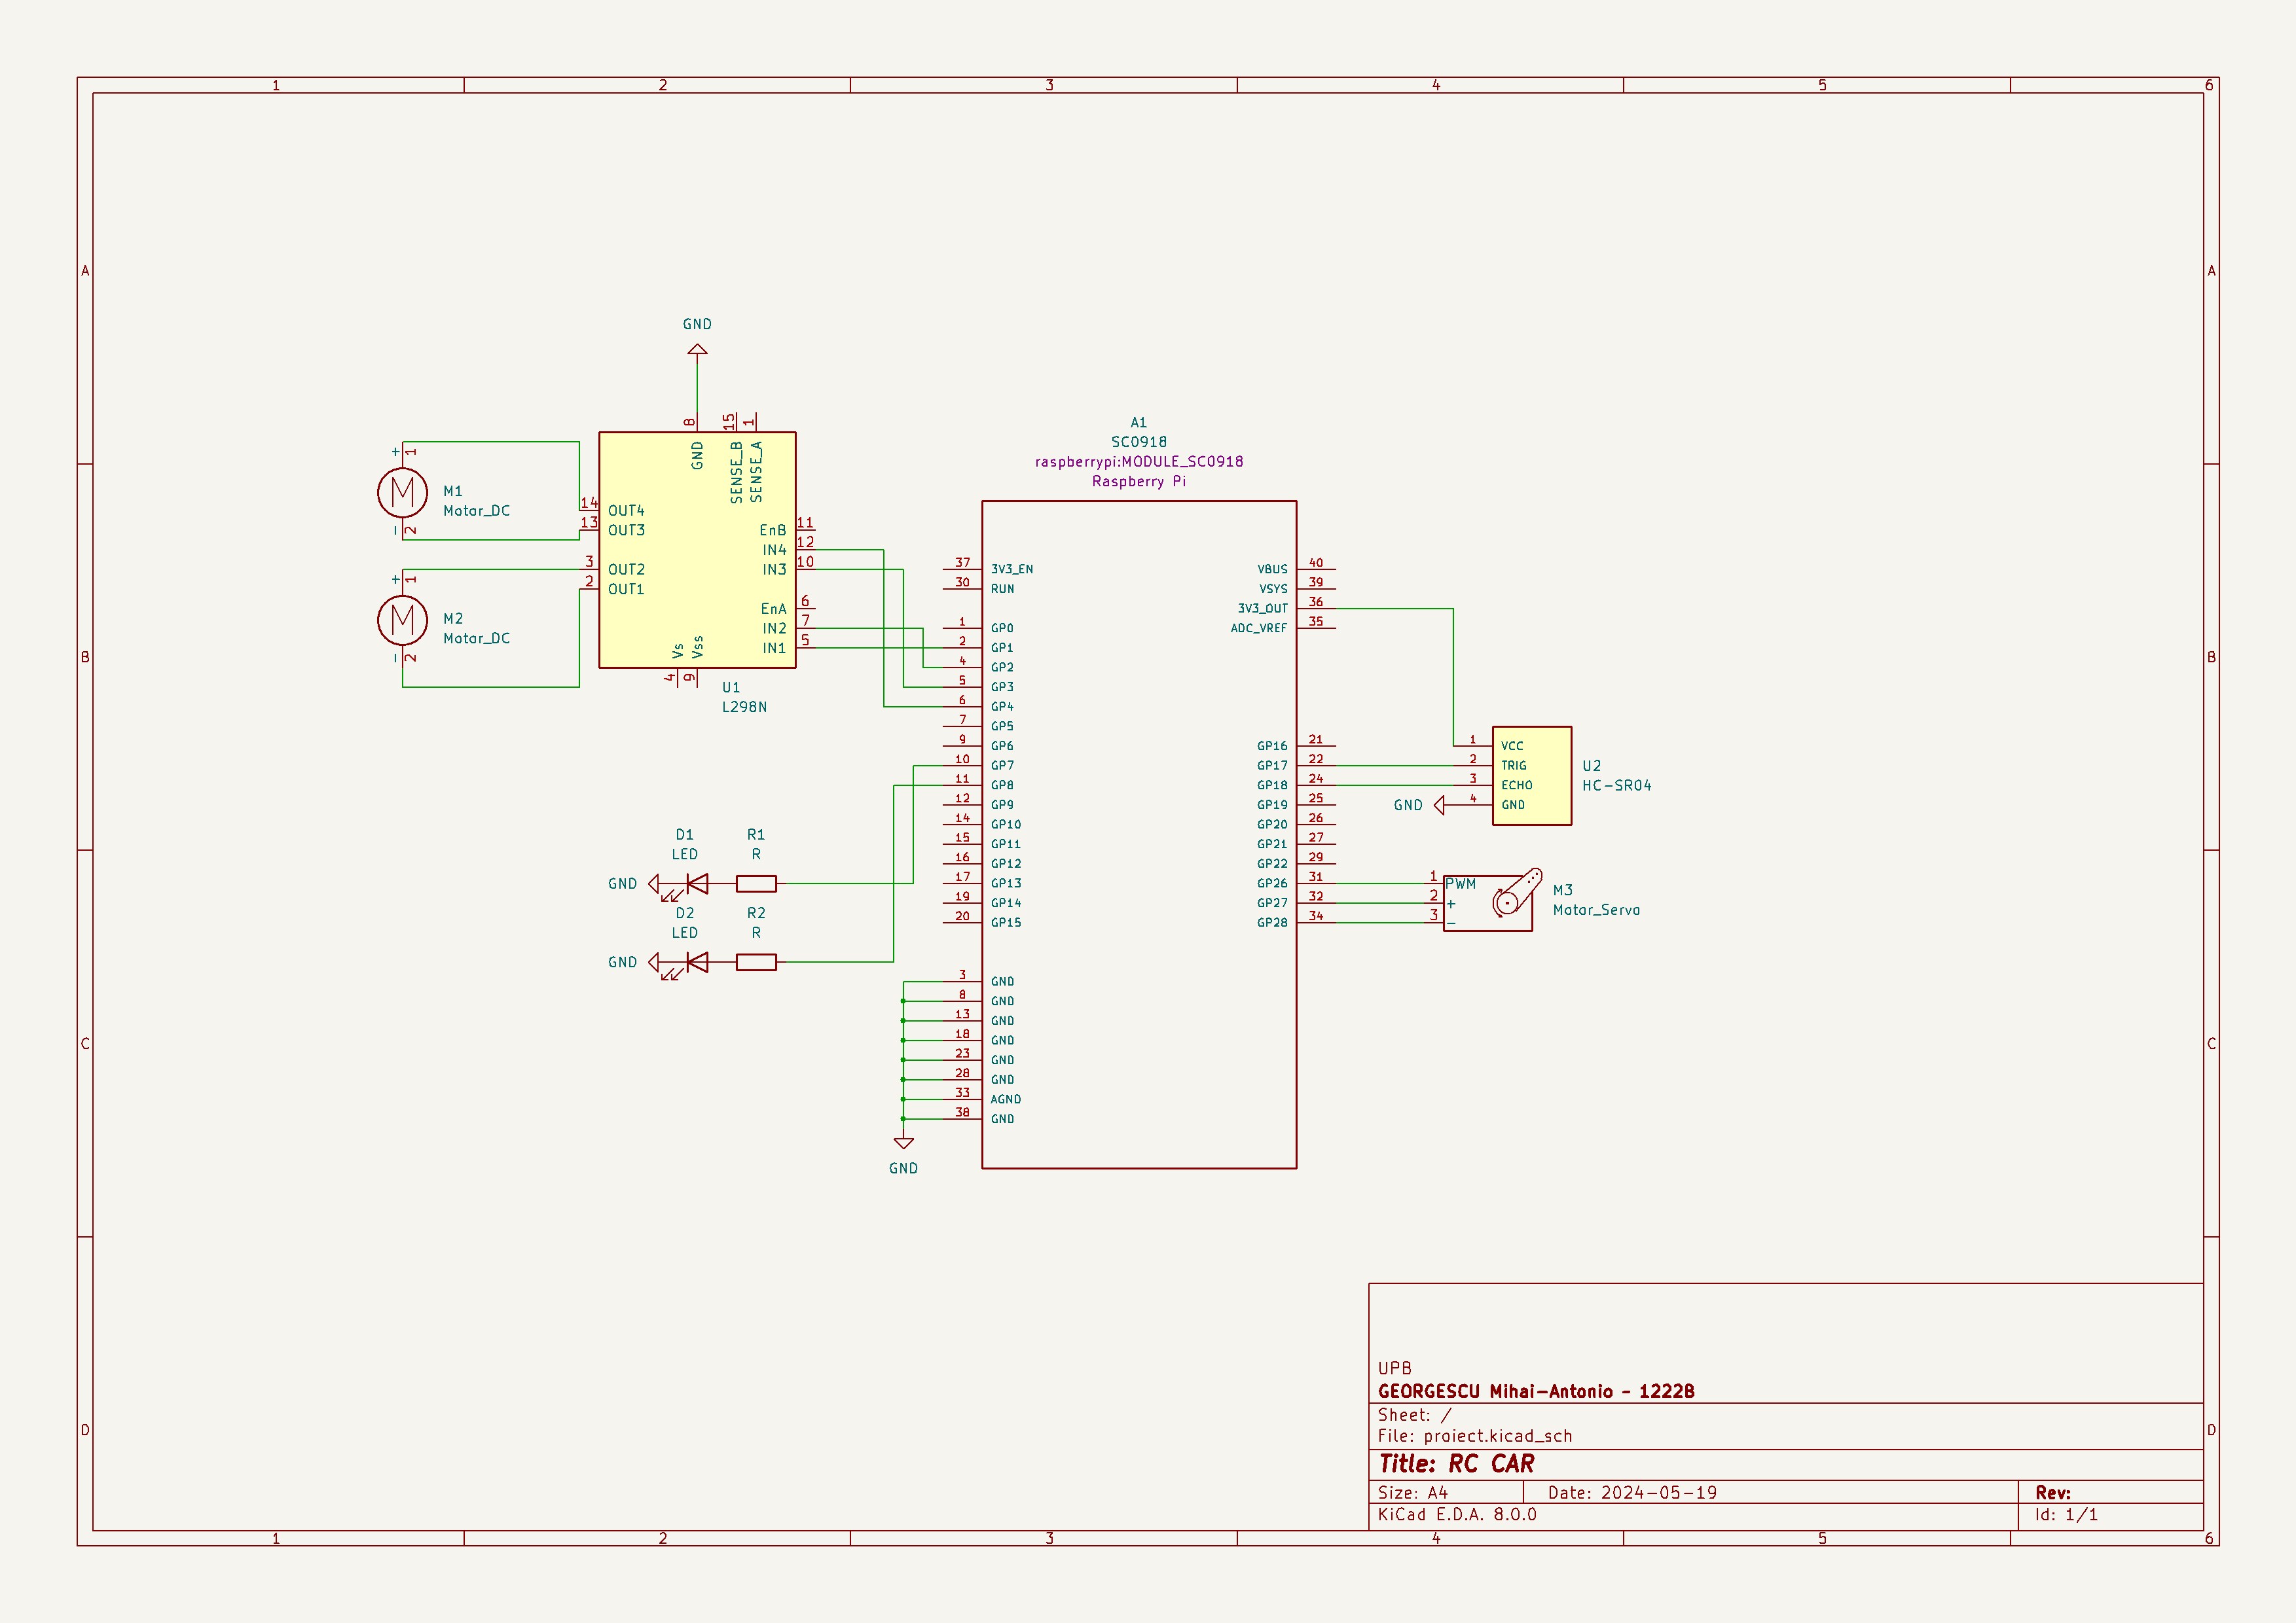The height and width of the screenshot is (1623, 2296).
Task: Select the KiCad E.D.A. 8.0.0 text
Action: click(1457, 1515)
